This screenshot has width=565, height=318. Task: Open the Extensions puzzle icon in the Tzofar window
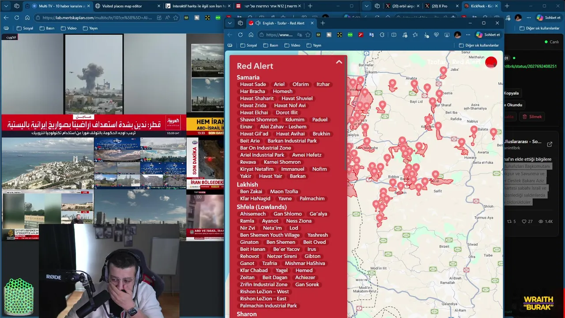click(382, 35)
